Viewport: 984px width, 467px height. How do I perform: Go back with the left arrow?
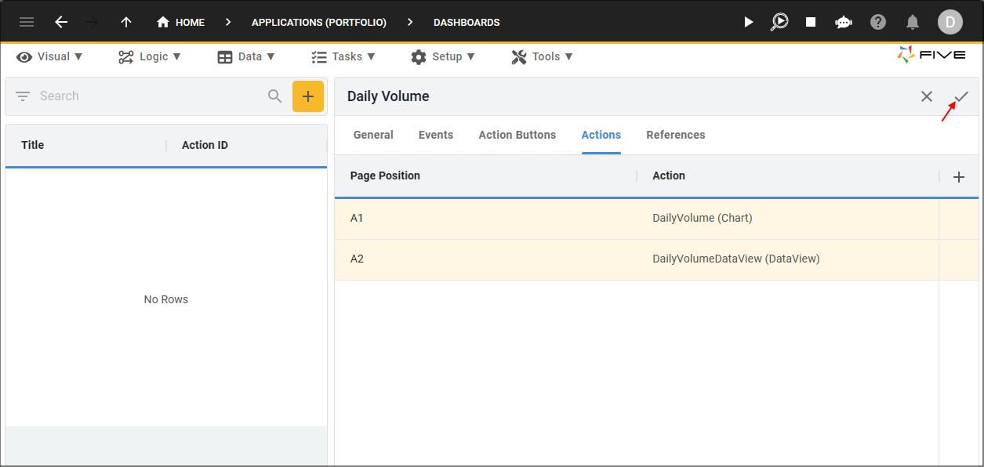pos(61,22)
